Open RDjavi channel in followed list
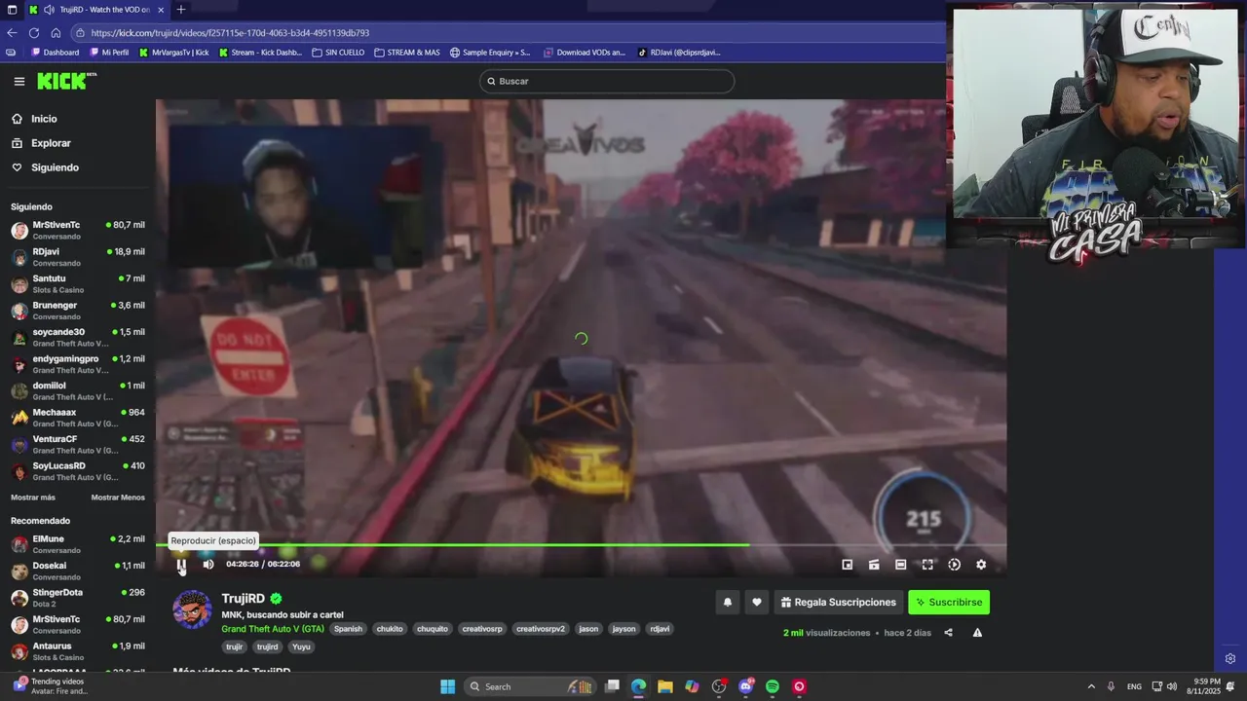This screenshot has width=1247, height=701. 77,257
